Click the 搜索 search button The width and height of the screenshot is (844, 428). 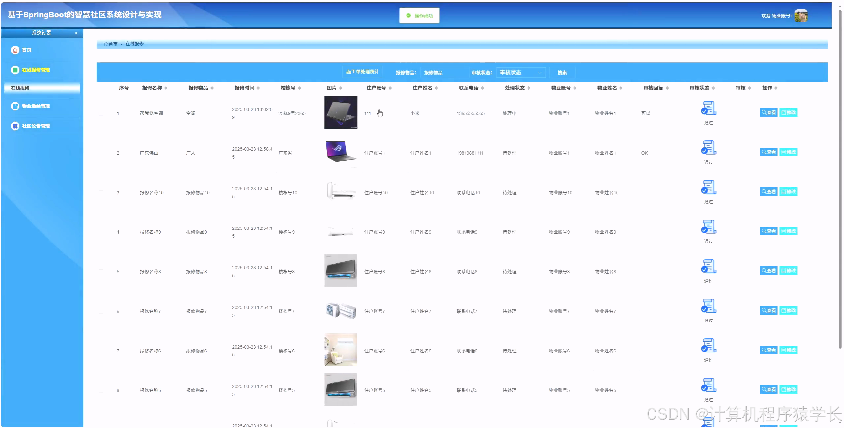[562, 73]
